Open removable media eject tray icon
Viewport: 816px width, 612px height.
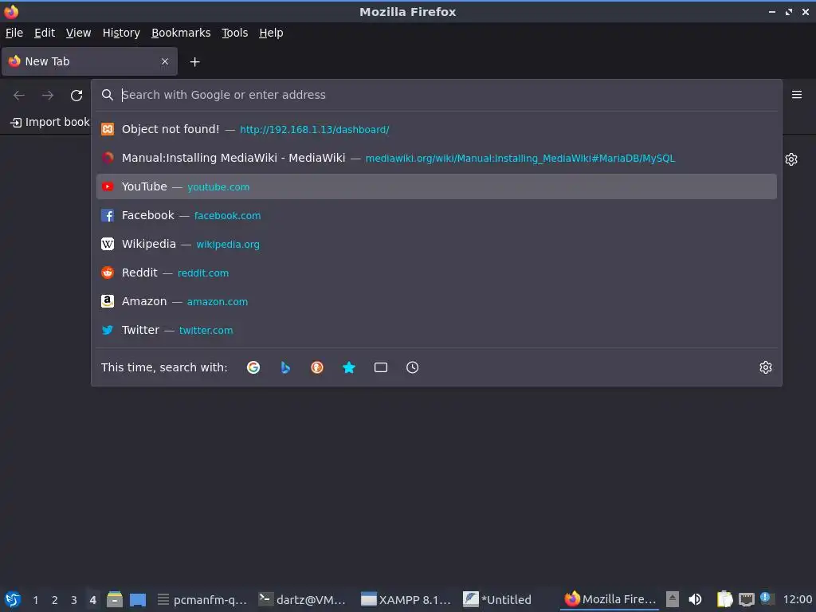click(x=673, y=599)
